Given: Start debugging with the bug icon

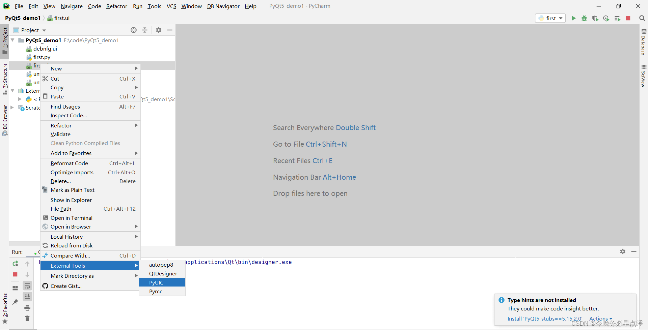Looking at the screenshot, I should [x=584, y=18].
